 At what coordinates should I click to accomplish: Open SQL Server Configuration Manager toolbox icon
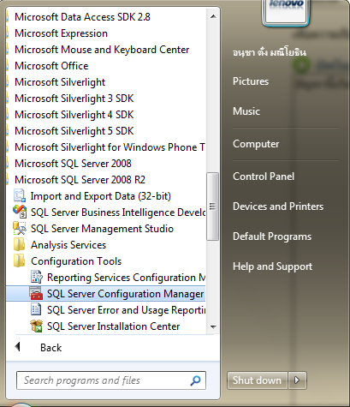[x=36, y=293]
